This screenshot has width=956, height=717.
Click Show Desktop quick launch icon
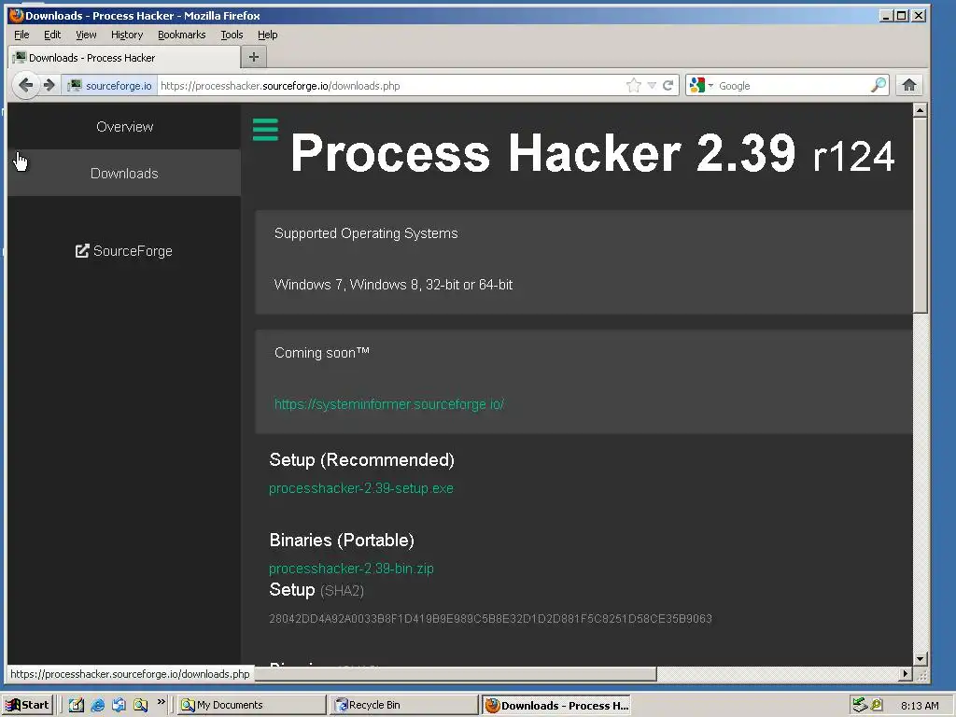click(x=77, y=705)
